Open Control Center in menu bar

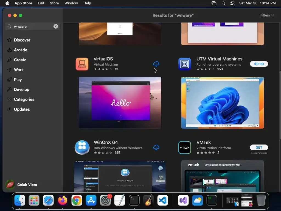click(232, 3)
